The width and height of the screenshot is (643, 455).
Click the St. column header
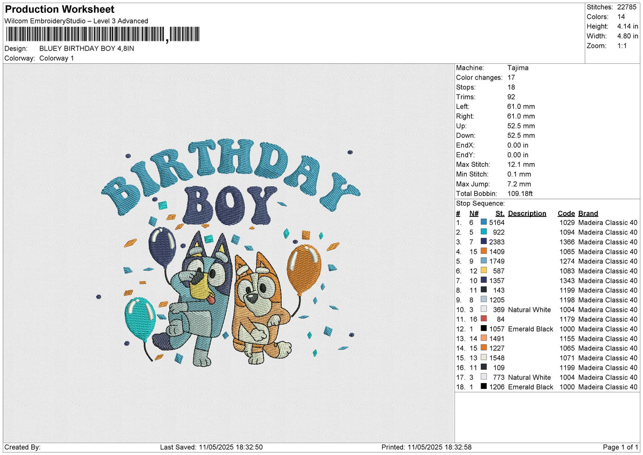(500, 213)
